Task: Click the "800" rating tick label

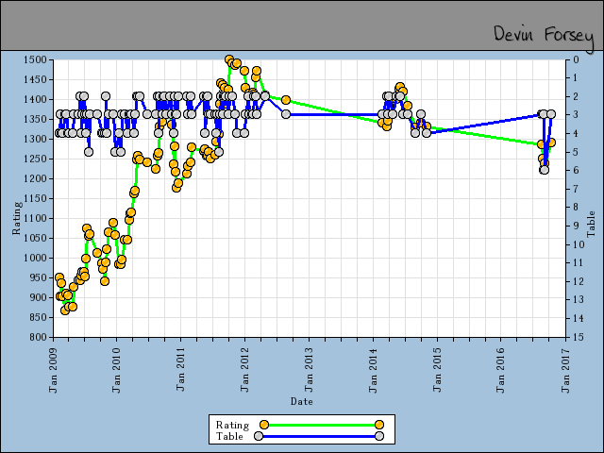Action: coord(38,337)
